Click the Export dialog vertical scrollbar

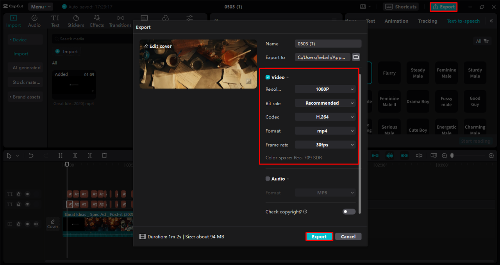coord(359,143)
